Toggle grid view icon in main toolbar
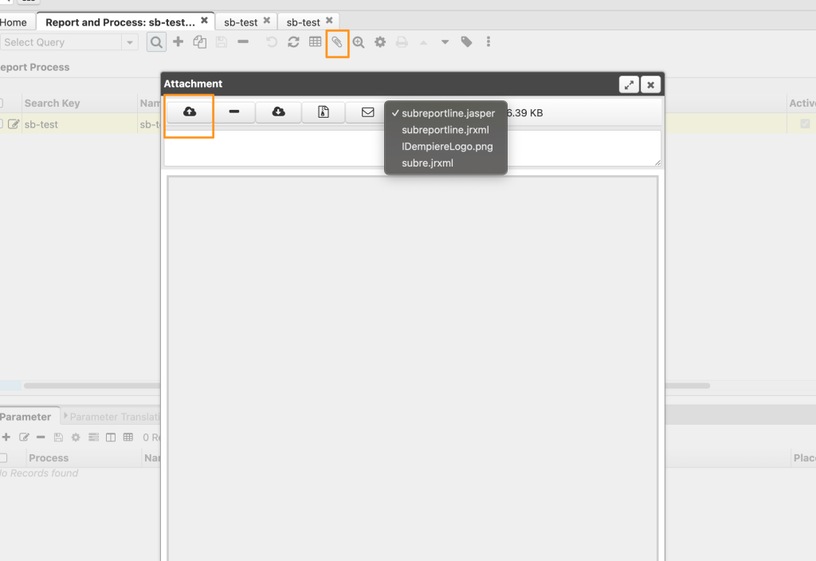Image resolution: width=816 pixels, height=561 pixels. tap(316, 41)
